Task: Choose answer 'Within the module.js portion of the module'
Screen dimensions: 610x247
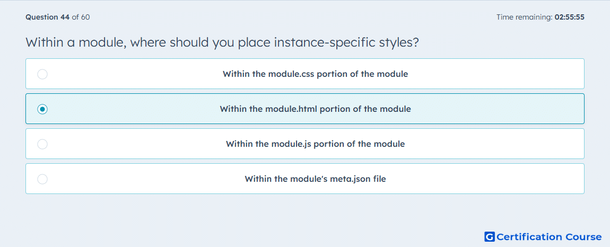Action: pyautogui.click(x=315, y=144)
